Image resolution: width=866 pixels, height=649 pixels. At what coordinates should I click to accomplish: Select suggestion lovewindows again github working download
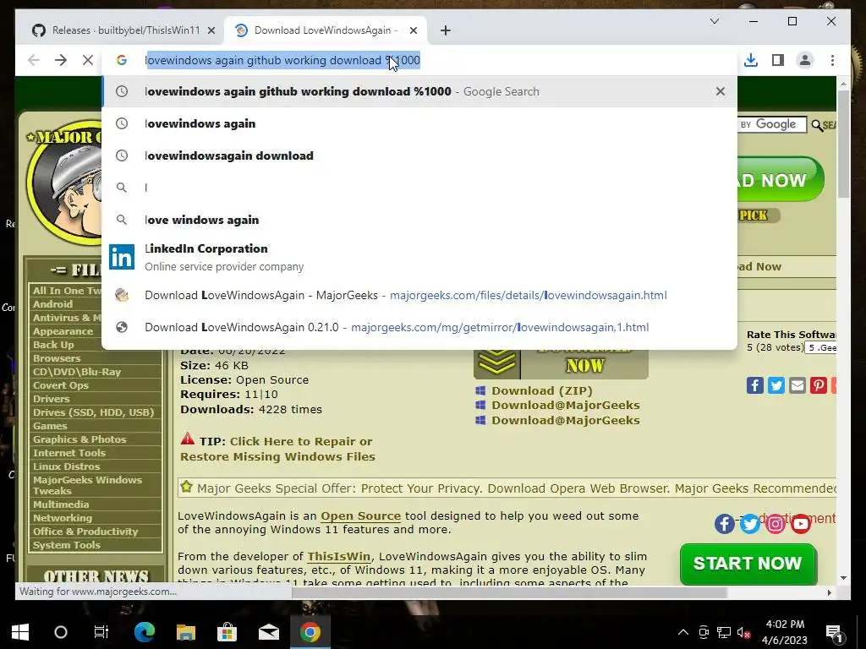419,91
